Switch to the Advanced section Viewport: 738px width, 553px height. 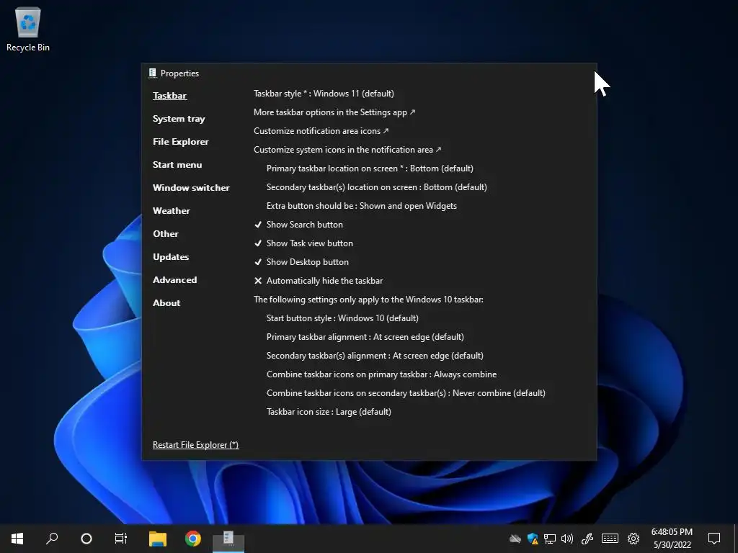click(x=174, y=280)
